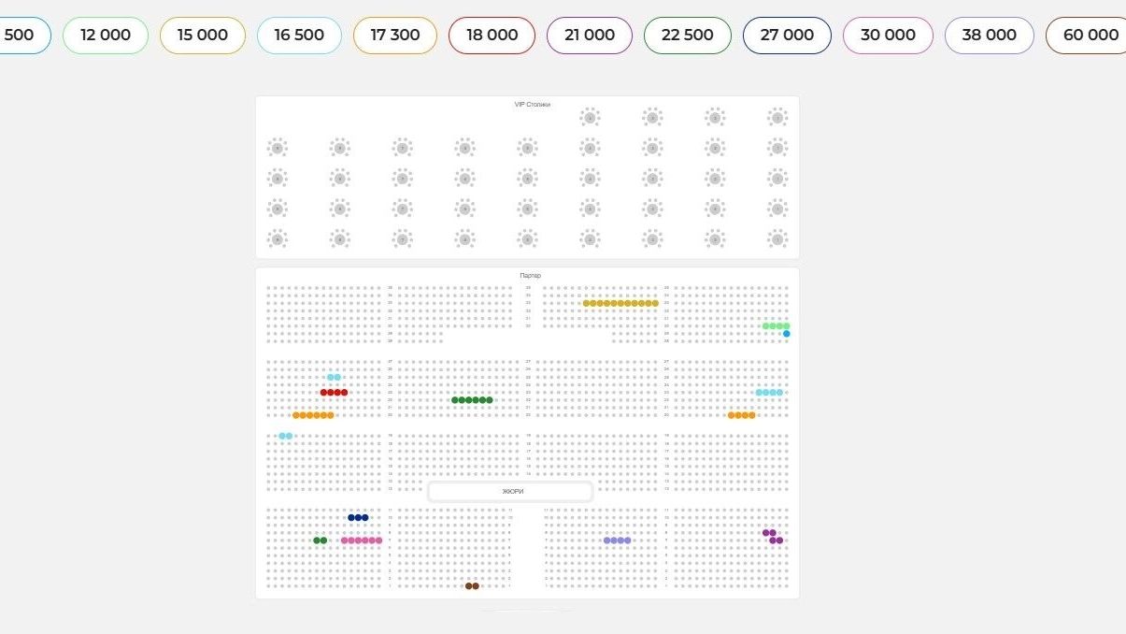Select a navy blue seat in row 10
This screenshot has height=634, width=1126.
358,517
